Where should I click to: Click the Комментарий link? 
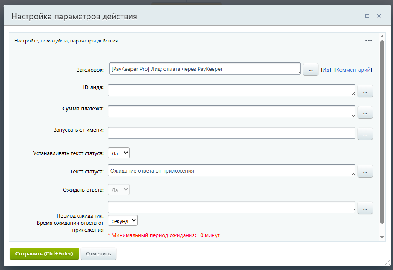(x=353, y=70)
